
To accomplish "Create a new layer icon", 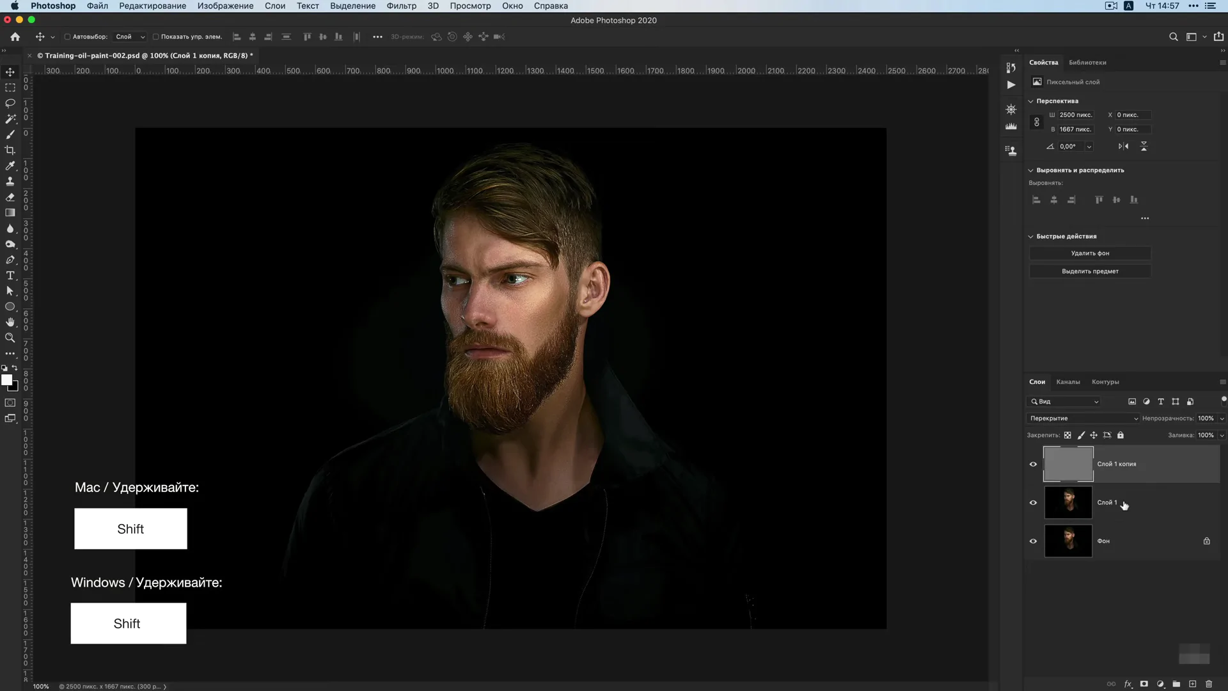I will tap(1192, 684).
